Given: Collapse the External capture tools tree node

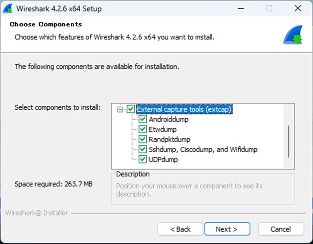Looking at the screenshot, I should pyautogui.click(x=120, y=109).
